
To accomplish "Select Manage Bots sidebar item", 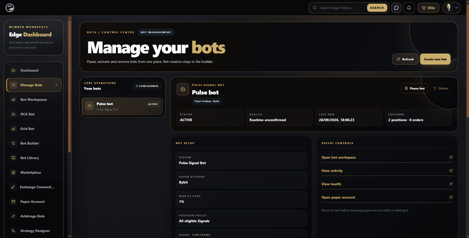I will point(34,85).
